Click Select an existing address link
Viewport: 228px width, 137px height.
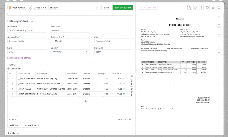[19, 58]
